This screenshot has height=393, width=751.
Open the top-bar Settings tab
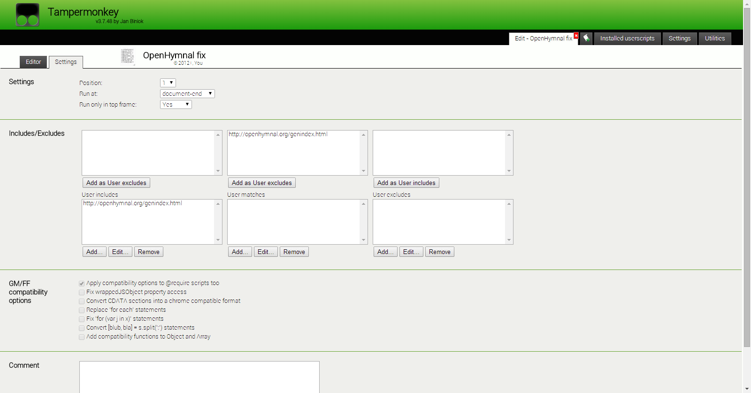680,39
